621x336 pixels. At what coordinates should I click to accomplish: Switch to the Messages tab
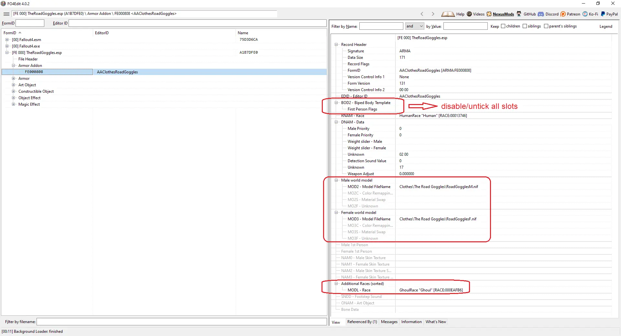389,322
